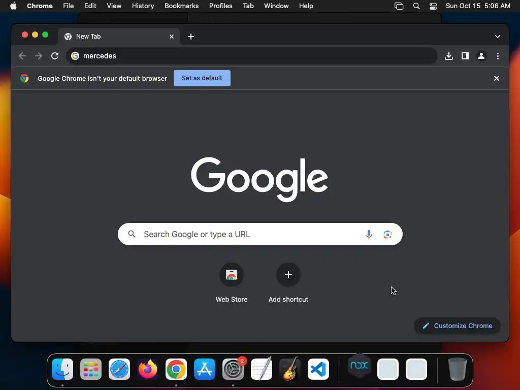Click the forward navigation arrow
This screenshot has width=520, height=390.
click(39, 56)
